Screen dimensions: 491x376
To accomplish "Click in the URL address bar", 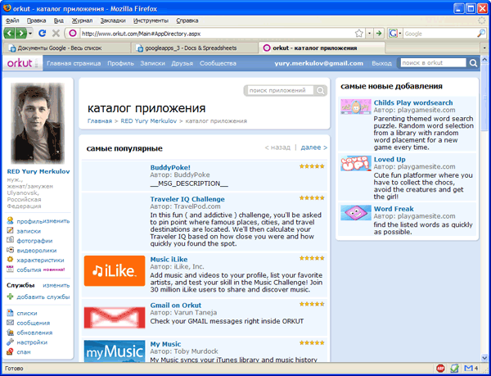I will point(216,34).
